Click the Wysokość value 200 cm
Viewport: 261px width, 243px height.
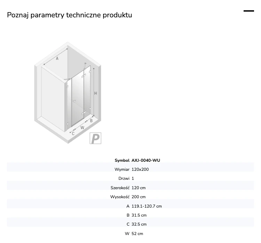(139, 197)
